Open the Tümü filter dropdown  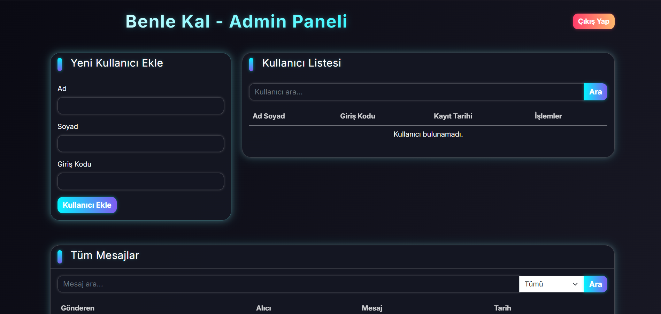(x=551, y=284)
